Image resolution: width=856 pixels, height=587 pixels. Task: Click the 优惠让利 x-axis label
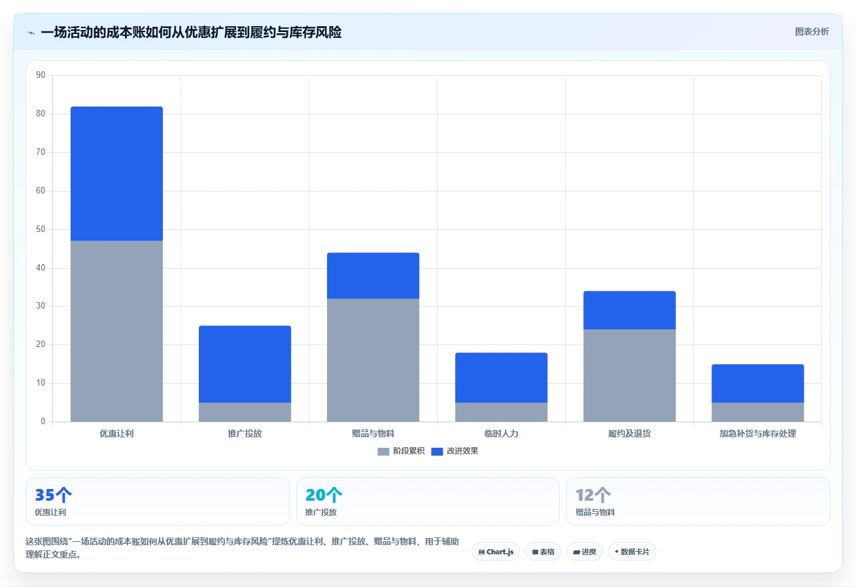pyautogui.click(x=116, y=433)
